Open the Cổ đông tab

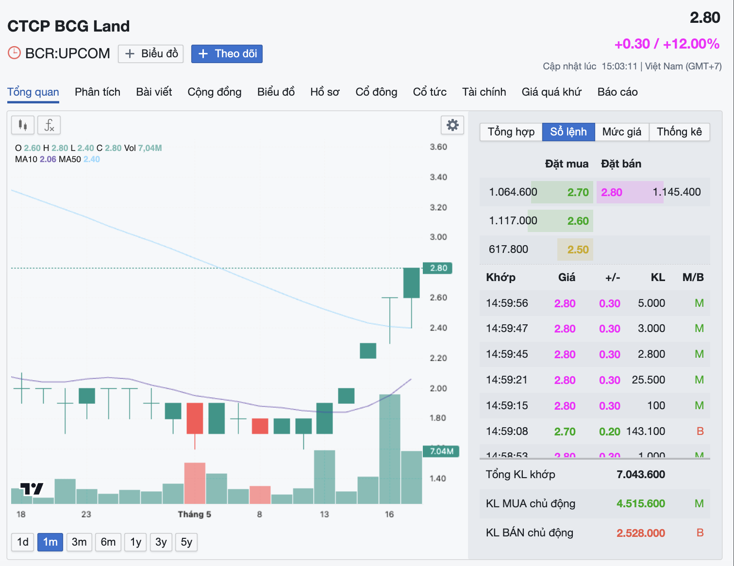click(x=376, y=92)
